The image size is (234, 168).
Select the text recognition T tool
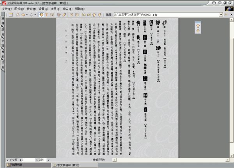click(x=46, y=15)
